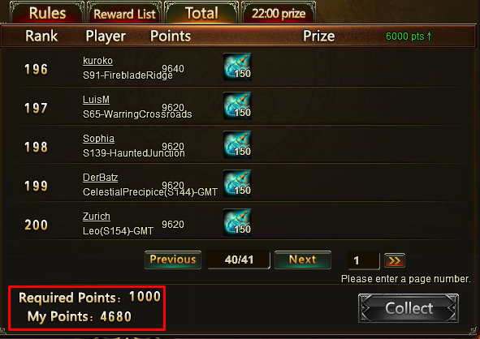The width and height of the screenshot is (480, 339).
Task: Click the double-arrow go-to-page icon
Action: tap(395, 260)
